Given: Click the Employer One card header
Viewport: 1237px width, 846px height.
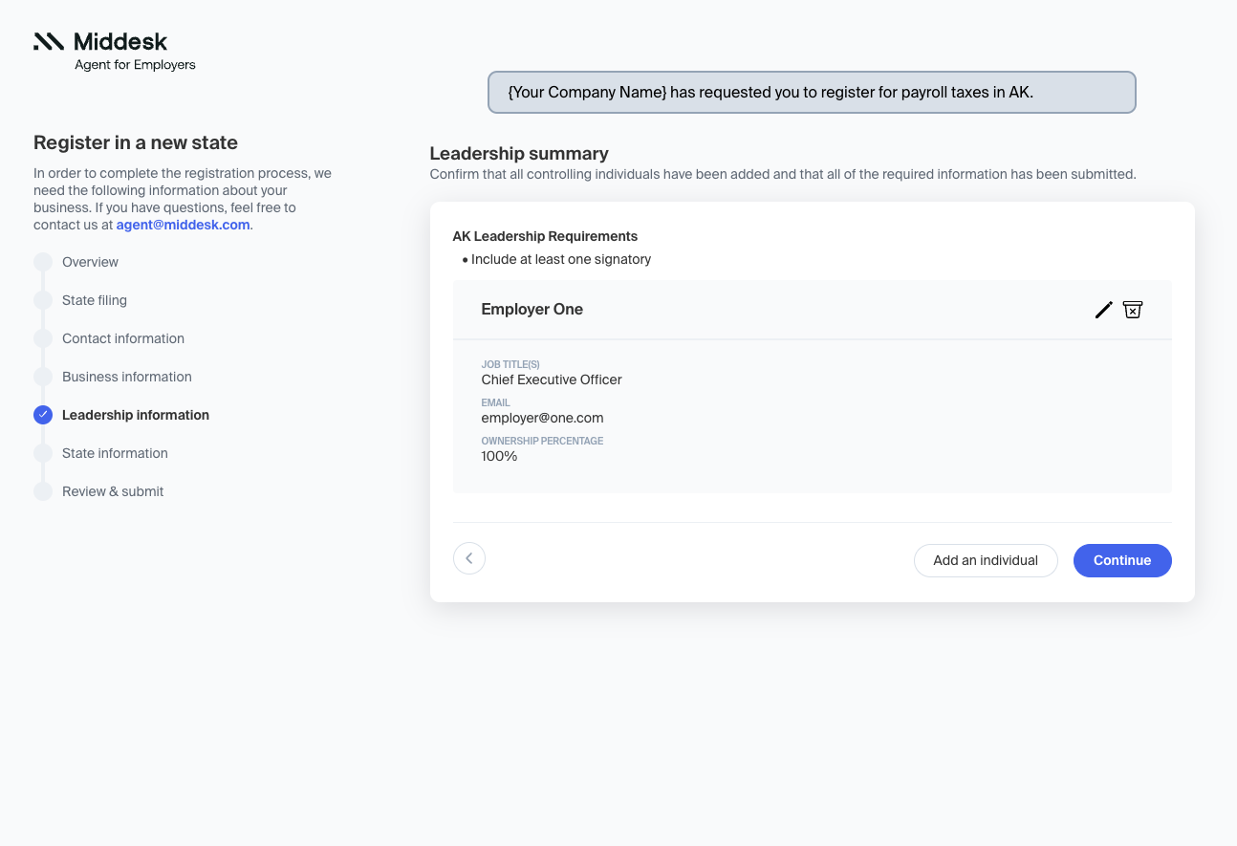Looking at the screenshot, I should coord(532,310).
